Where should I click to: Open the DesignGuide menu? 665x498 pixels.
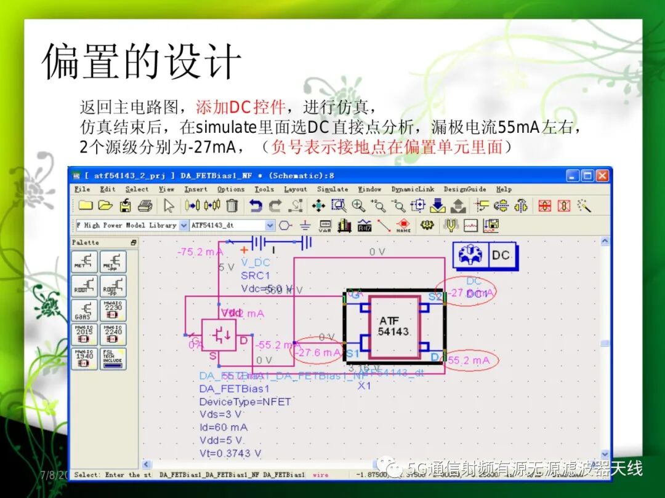click(465, 189)
